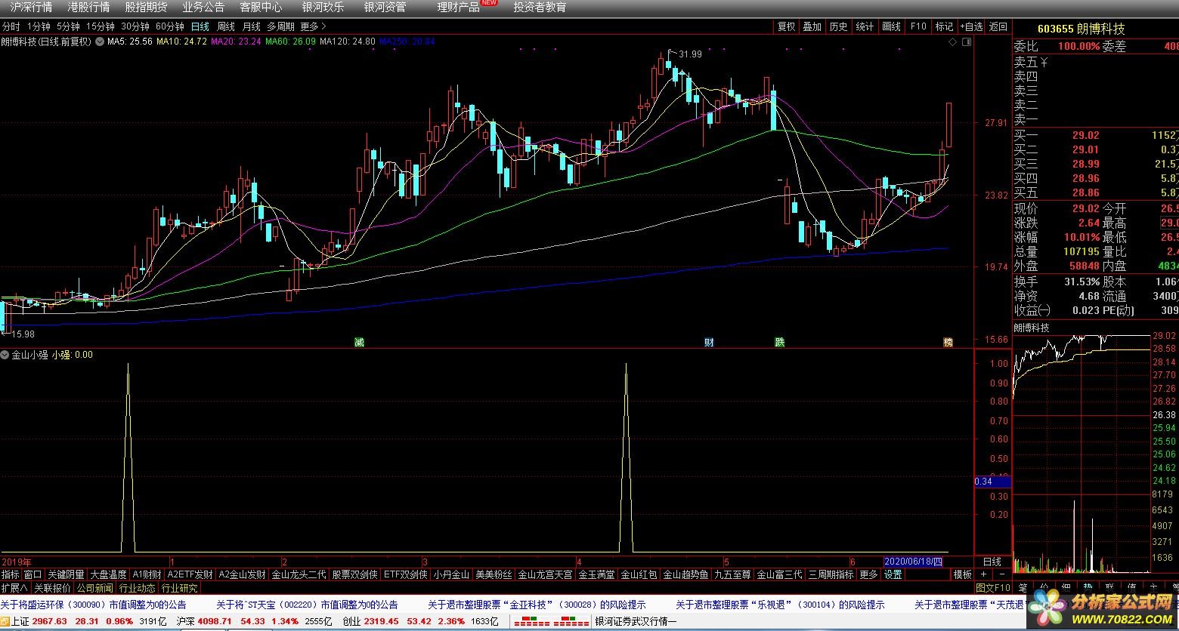Image resolution: width=1179 pixels, height=631 pixels.
Task: Select A2ETF发财 indicator
Action: [x=190, y=574]
